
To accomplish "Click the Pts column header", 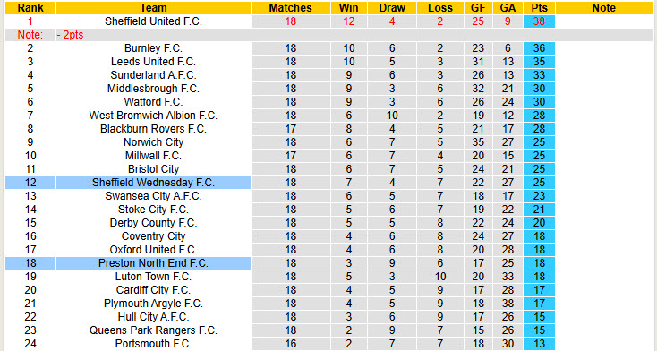I will click(x=539, y=8).
